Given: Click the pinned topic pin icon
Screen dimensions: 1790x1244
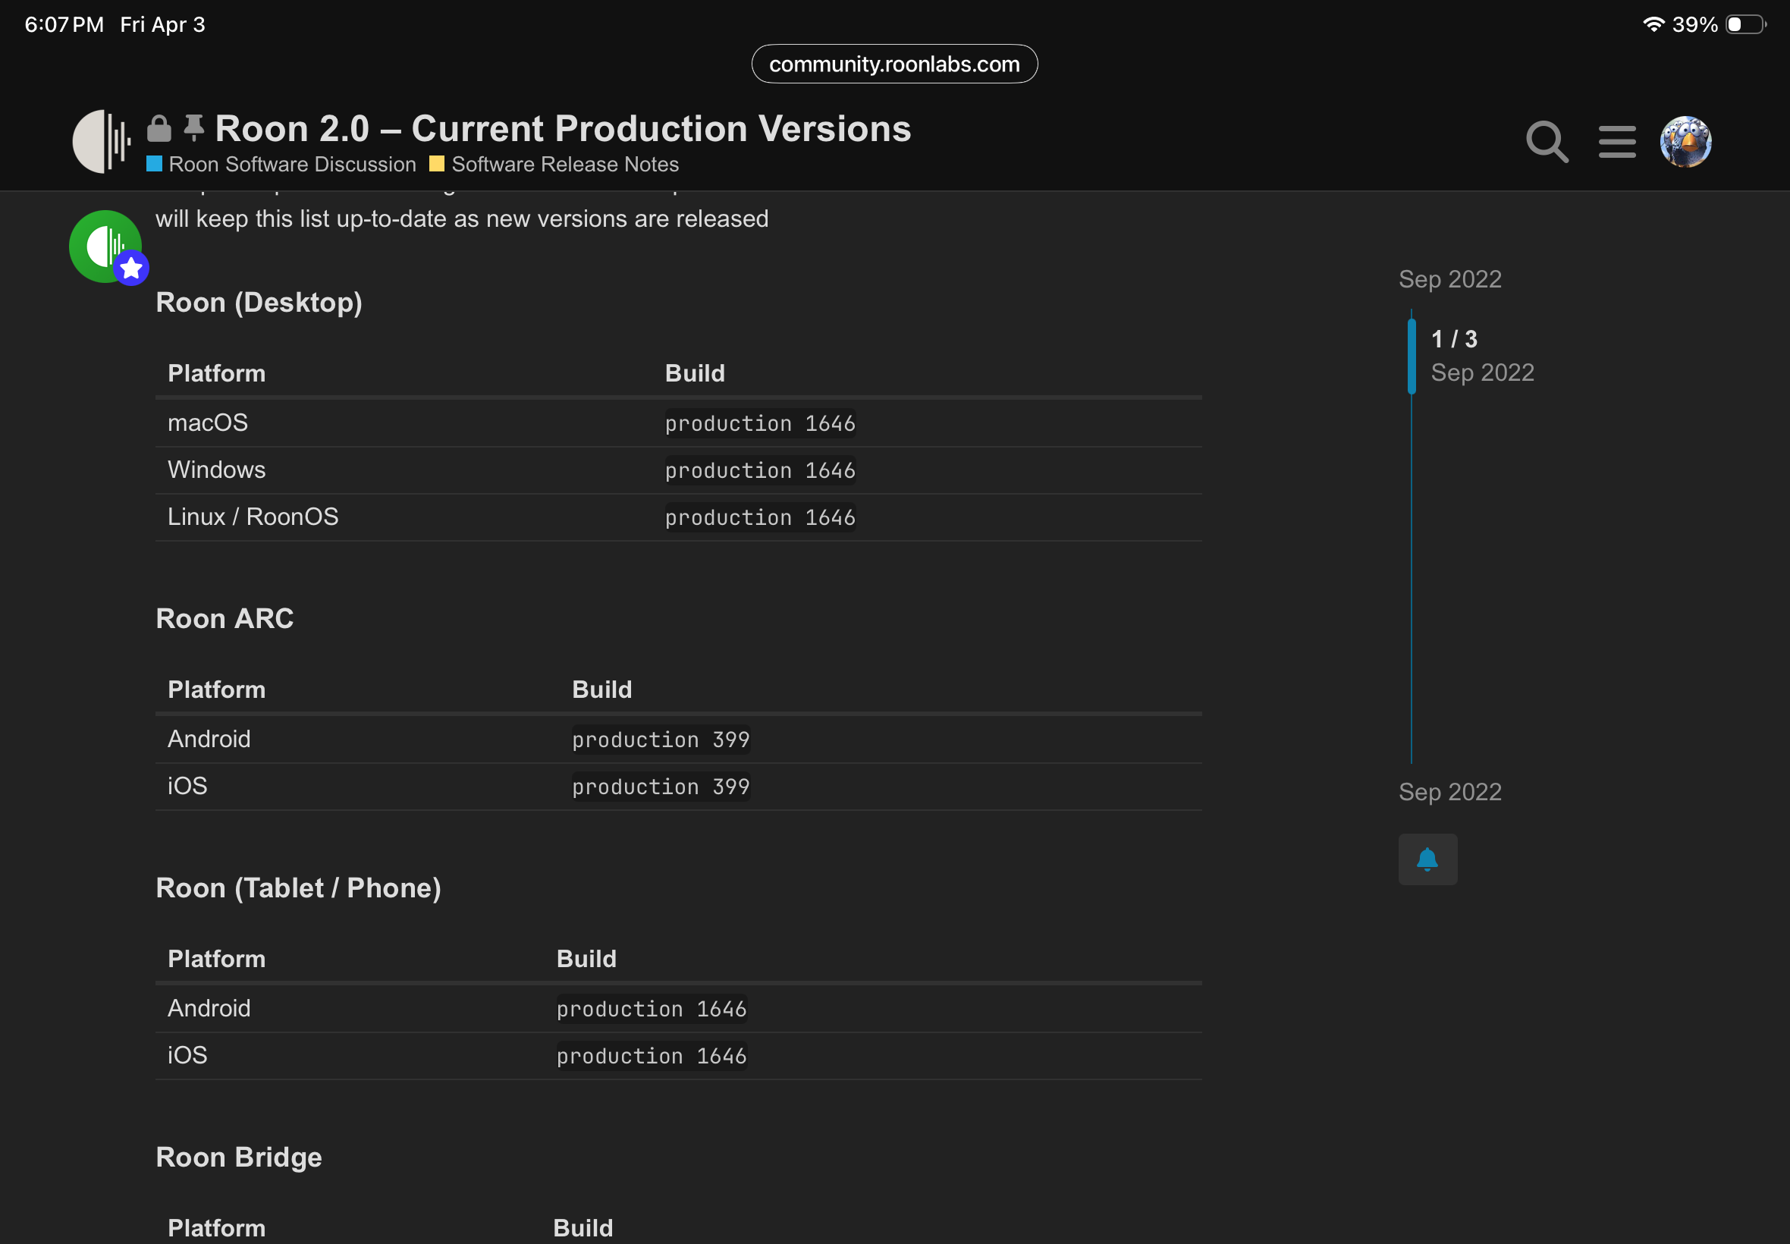Looking at the screenshot, I should click(194, 127).
